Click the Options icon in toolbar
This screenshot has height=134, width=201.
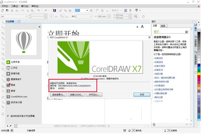[131, 10]
